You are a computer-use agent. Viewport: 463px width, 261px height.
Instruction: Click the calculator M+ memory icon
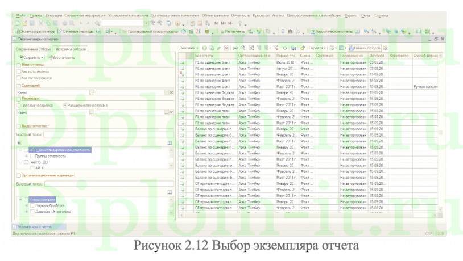pos(223,23)
